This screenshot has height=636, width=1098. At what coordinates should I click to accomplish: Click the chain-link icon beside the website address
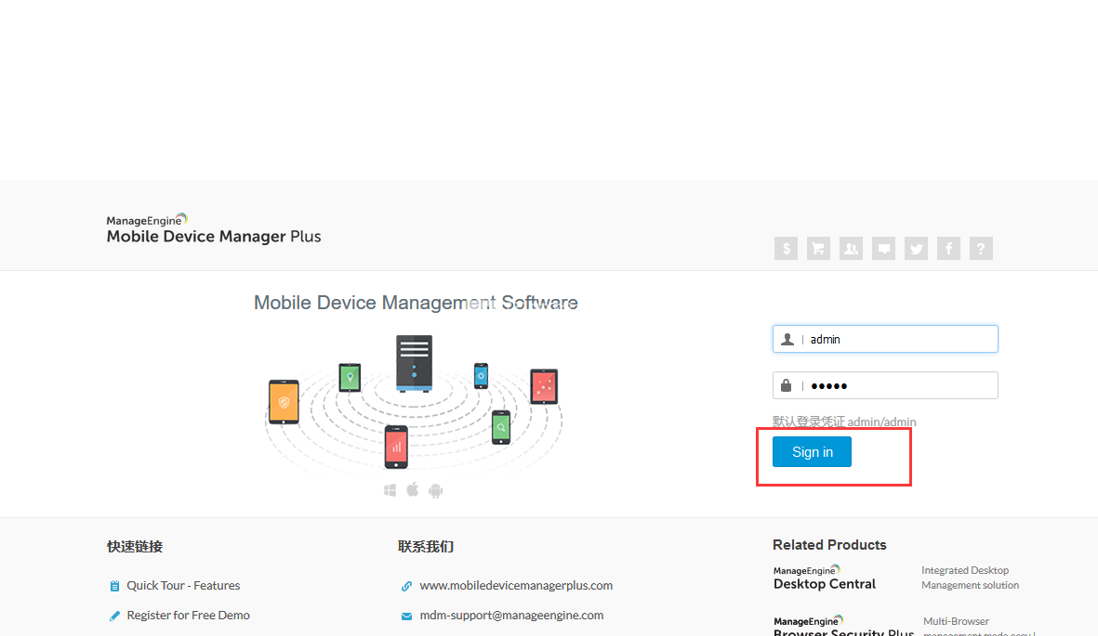click(x=407, y=586)
